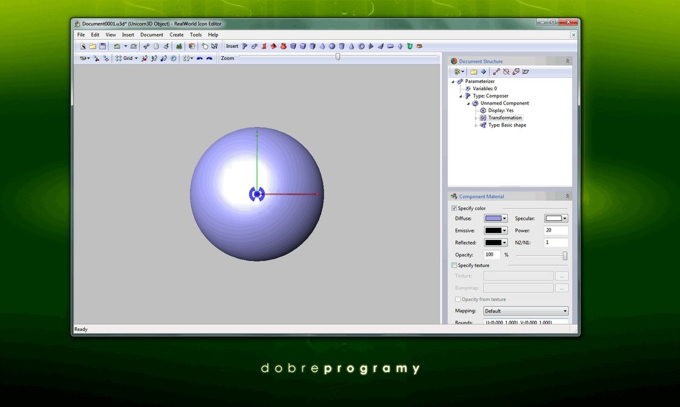Insert a sphere from Insert toolbar
680x407 pixels.
(x=331, y=46)
